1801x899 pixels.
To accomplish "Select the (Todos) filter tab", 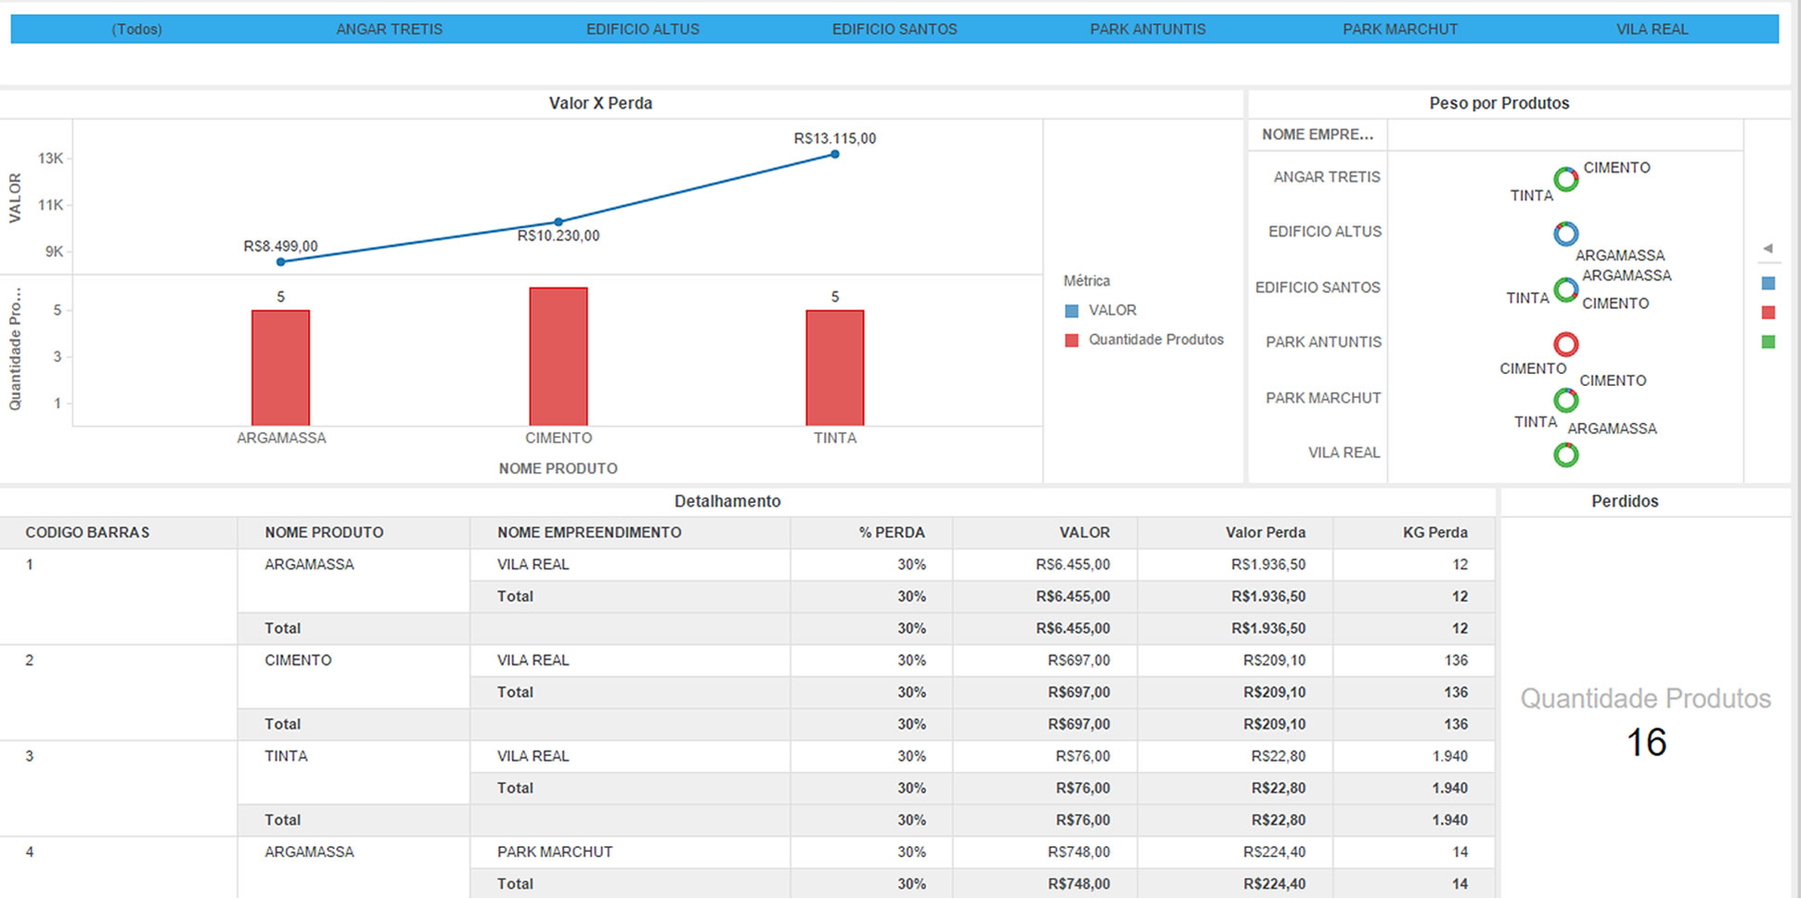I will 136,29.
